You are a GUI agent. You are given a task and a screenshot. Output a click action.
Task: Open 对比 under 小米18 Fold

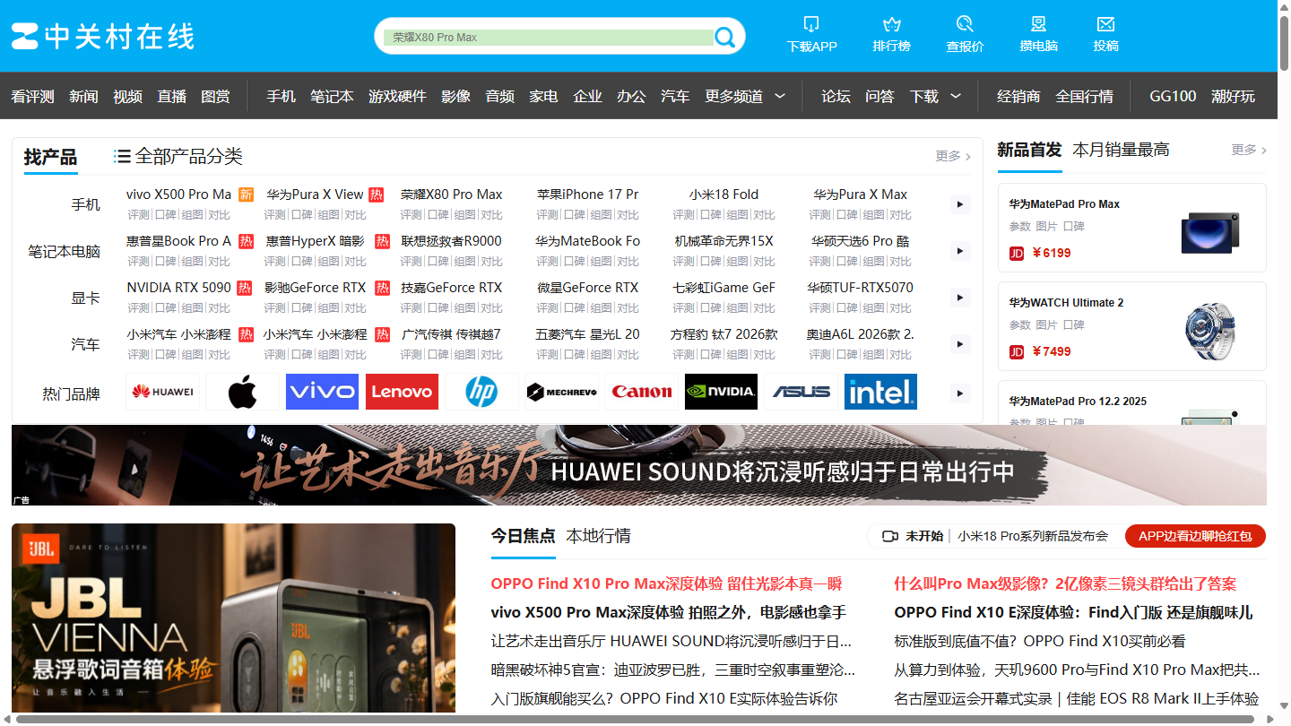[764, 215]
